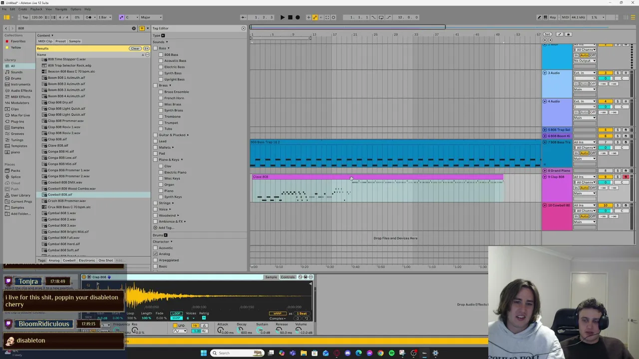
Task: Select the Yellow collection
Action: [16, 47]
